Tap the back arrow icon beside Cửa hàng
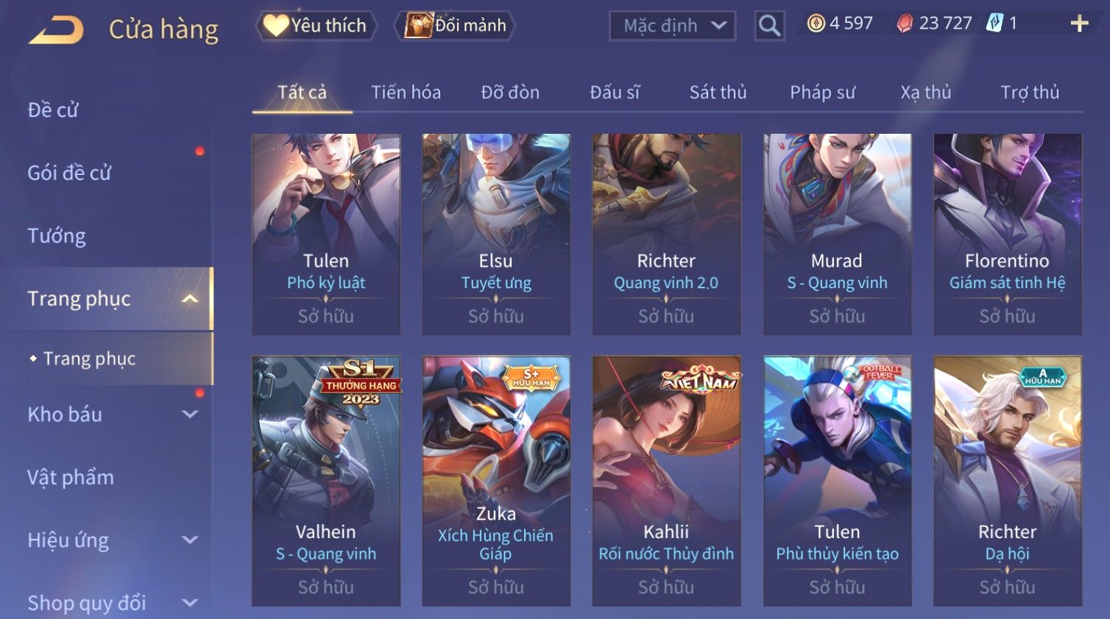Image resolution: width=1110 pixels, height=619 pixels. [56, 30]
